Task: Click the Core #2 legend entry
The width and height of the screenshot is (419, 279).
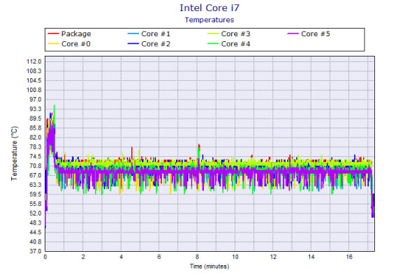Action: click(149, 44)
